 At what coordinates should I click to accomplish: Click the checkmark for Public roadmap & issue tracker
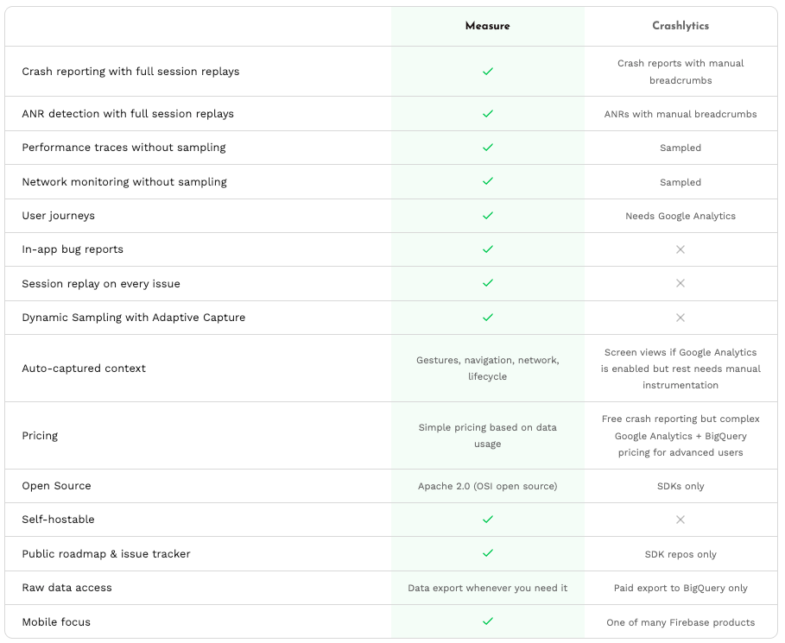[x=488, y=553]
